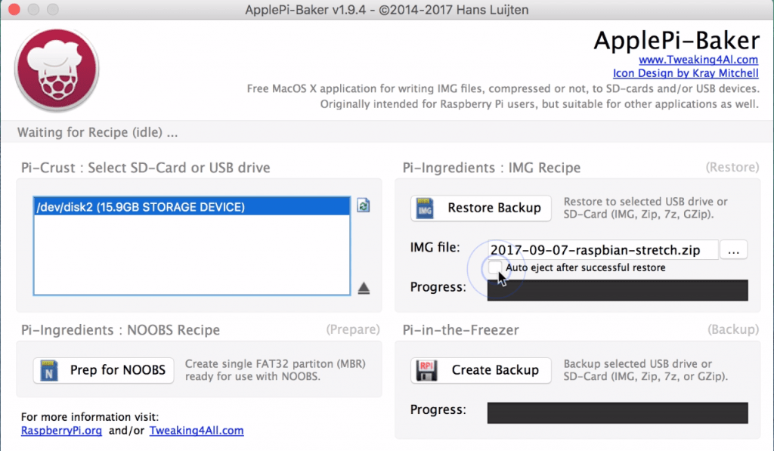Image resolution: width=774 pixels, height=451 pixels.
Task: Open the Tweaking4All.com link at the bottom
Action: click(x=197, y=431)
